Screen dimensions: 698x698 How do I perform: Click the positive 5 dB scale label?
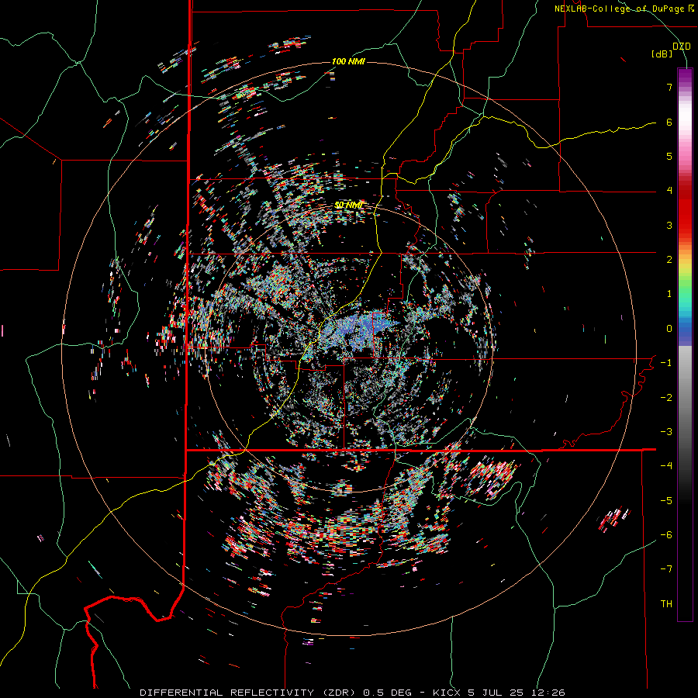pyautogui.click(x=669, y=156)
